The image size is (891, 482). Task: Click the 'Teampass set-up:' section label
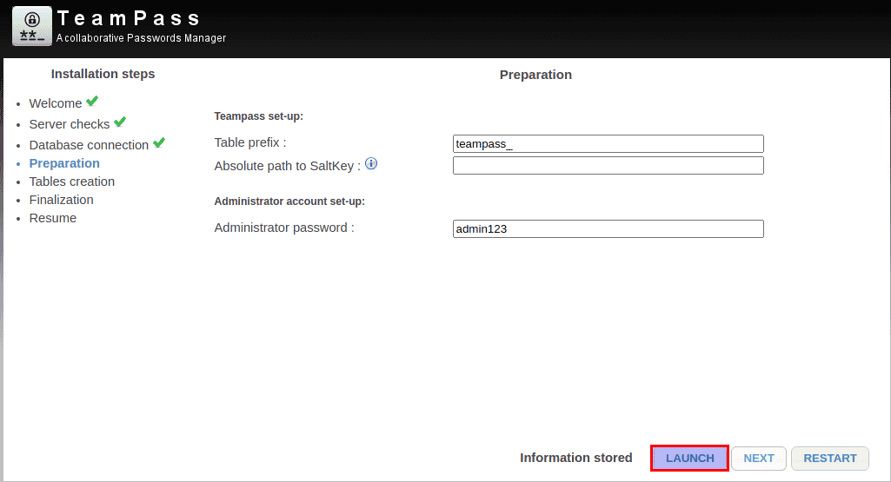tap(258, 116)
